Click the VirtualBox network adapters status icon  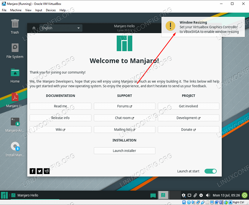[x=198, y=202]
